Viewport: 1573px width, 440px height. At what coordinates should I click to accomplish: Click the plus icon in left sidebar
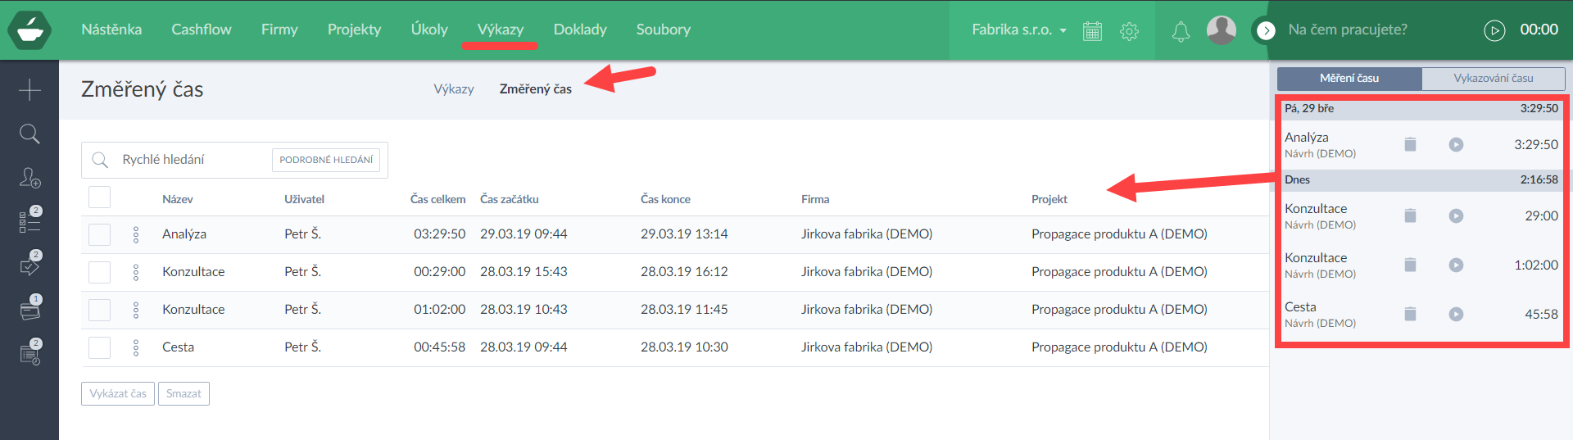[29, 89]
